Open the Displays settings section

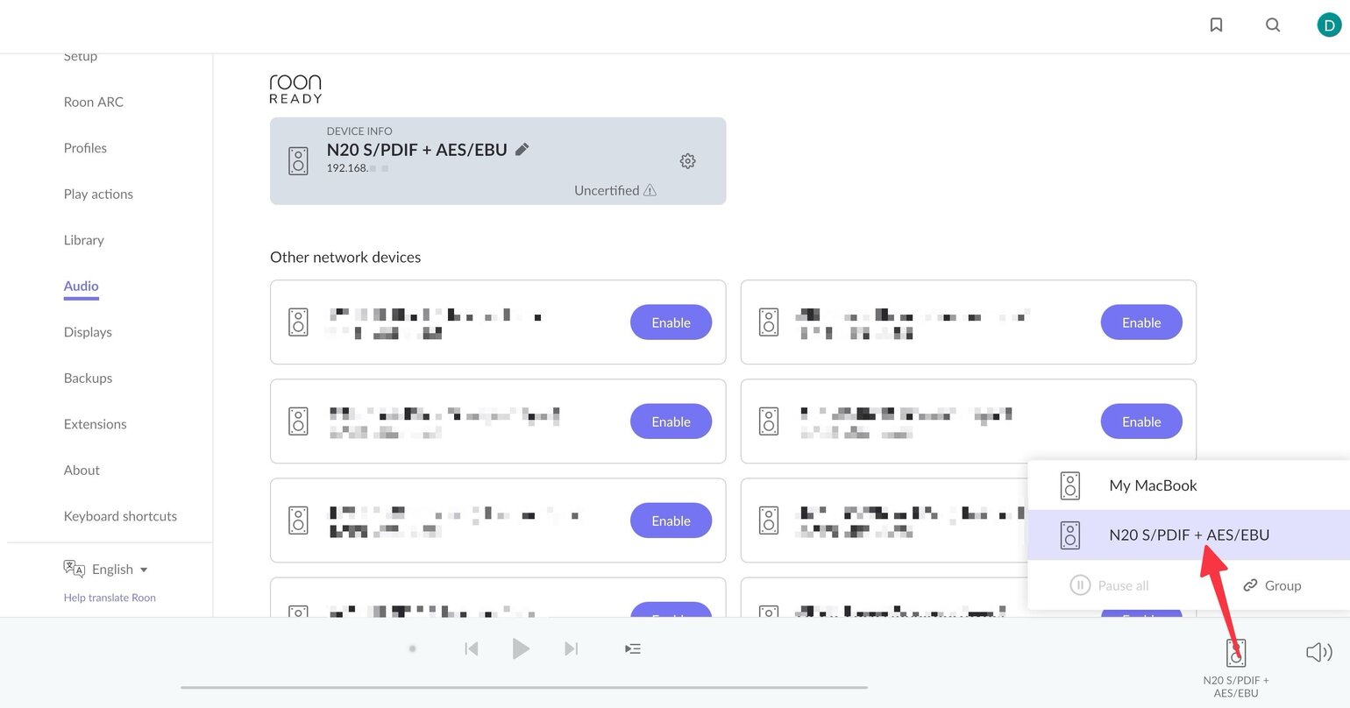coord(88,332)
